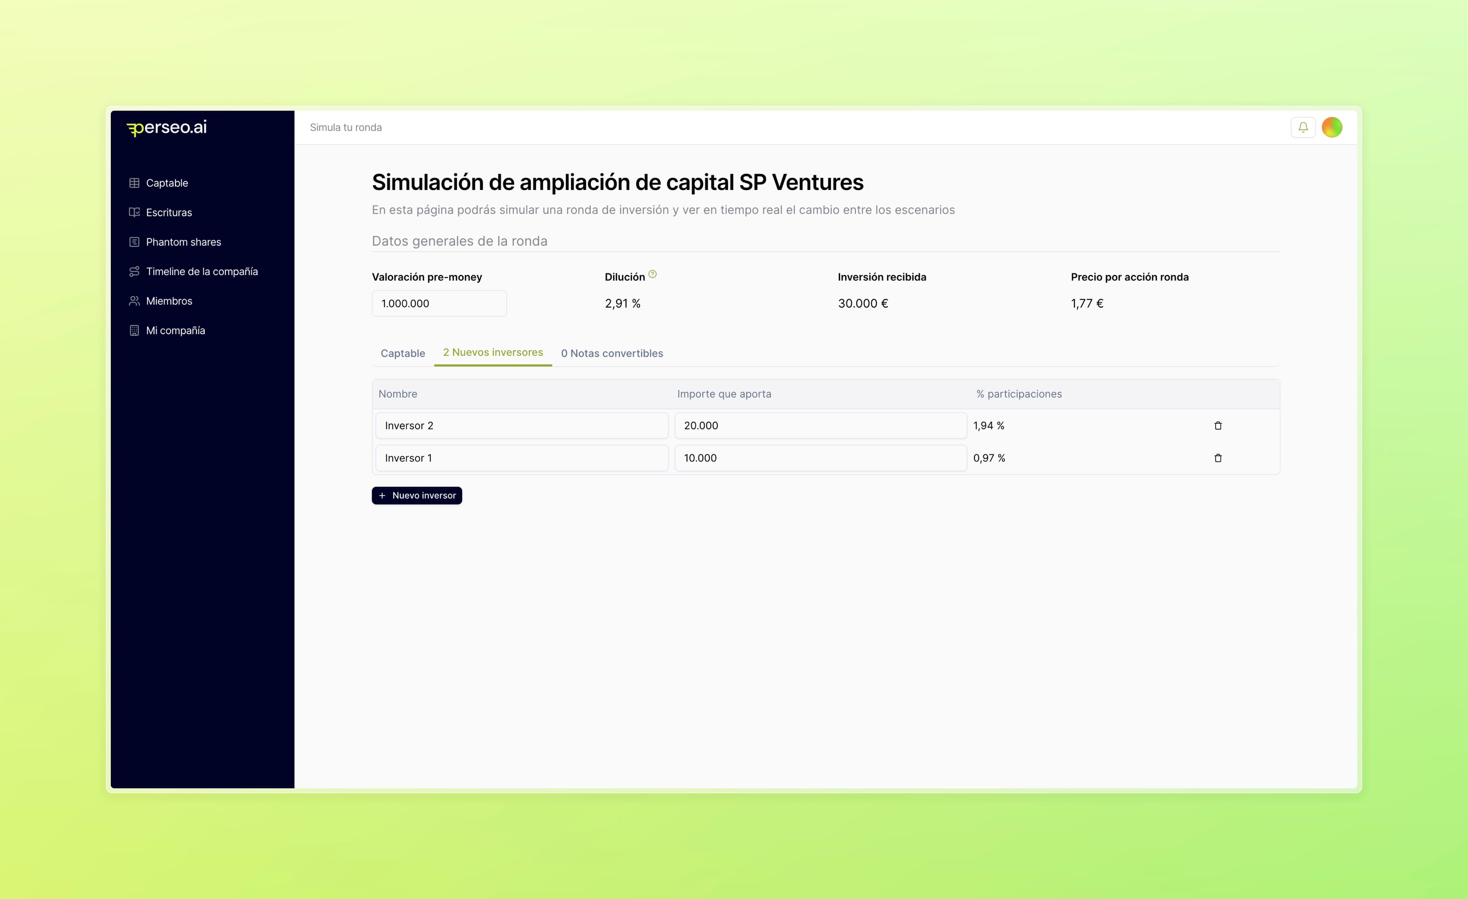Select the 2 Nuevos inversores tab
This screenshot has height=899, width=1468.
click(x=493, y=353)
